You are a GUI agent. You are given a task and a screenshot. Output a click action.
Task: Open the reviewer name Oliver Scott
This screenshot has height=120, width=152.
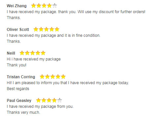[x=18, y=30]
